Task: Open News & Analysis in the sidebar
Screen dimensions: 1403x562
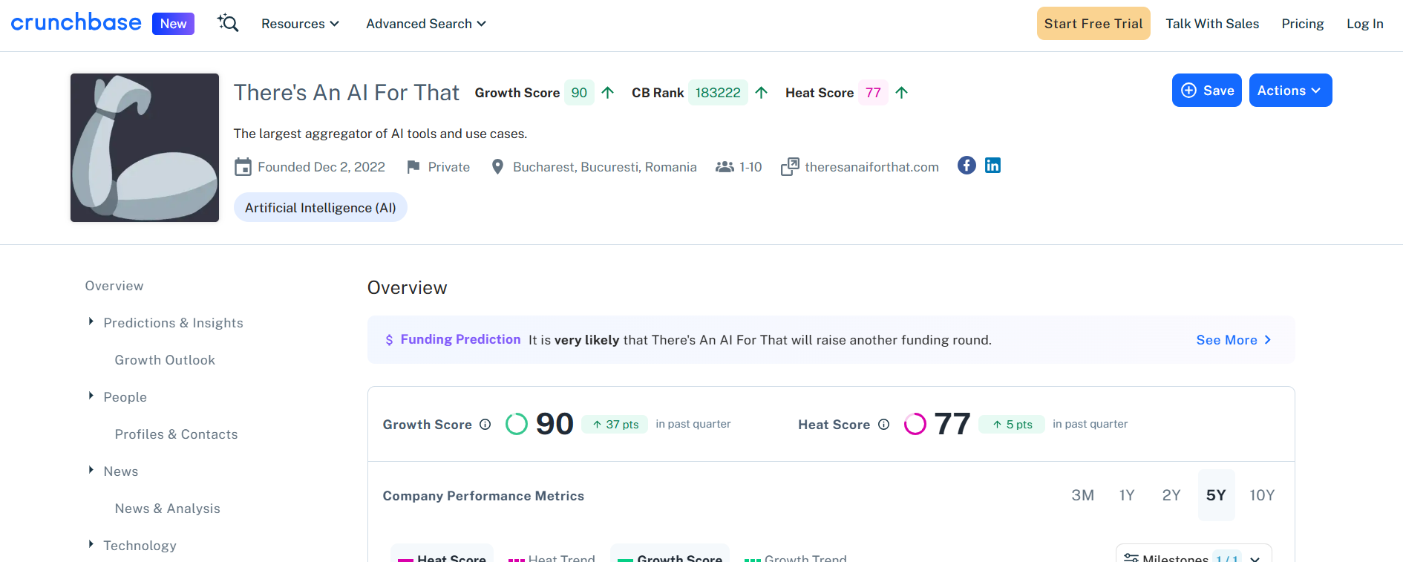Action: (167, 509)
